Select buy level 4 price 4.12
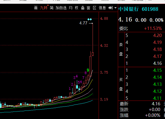Image resolution: width=165 pixels, height=119 pixels. 158,91
